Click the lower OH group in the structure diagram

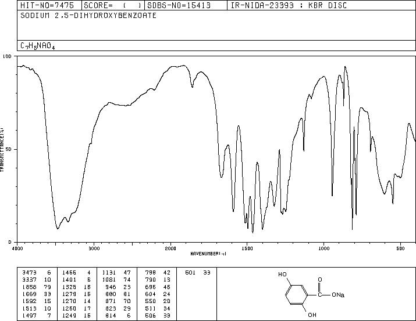tap(312, 315)
